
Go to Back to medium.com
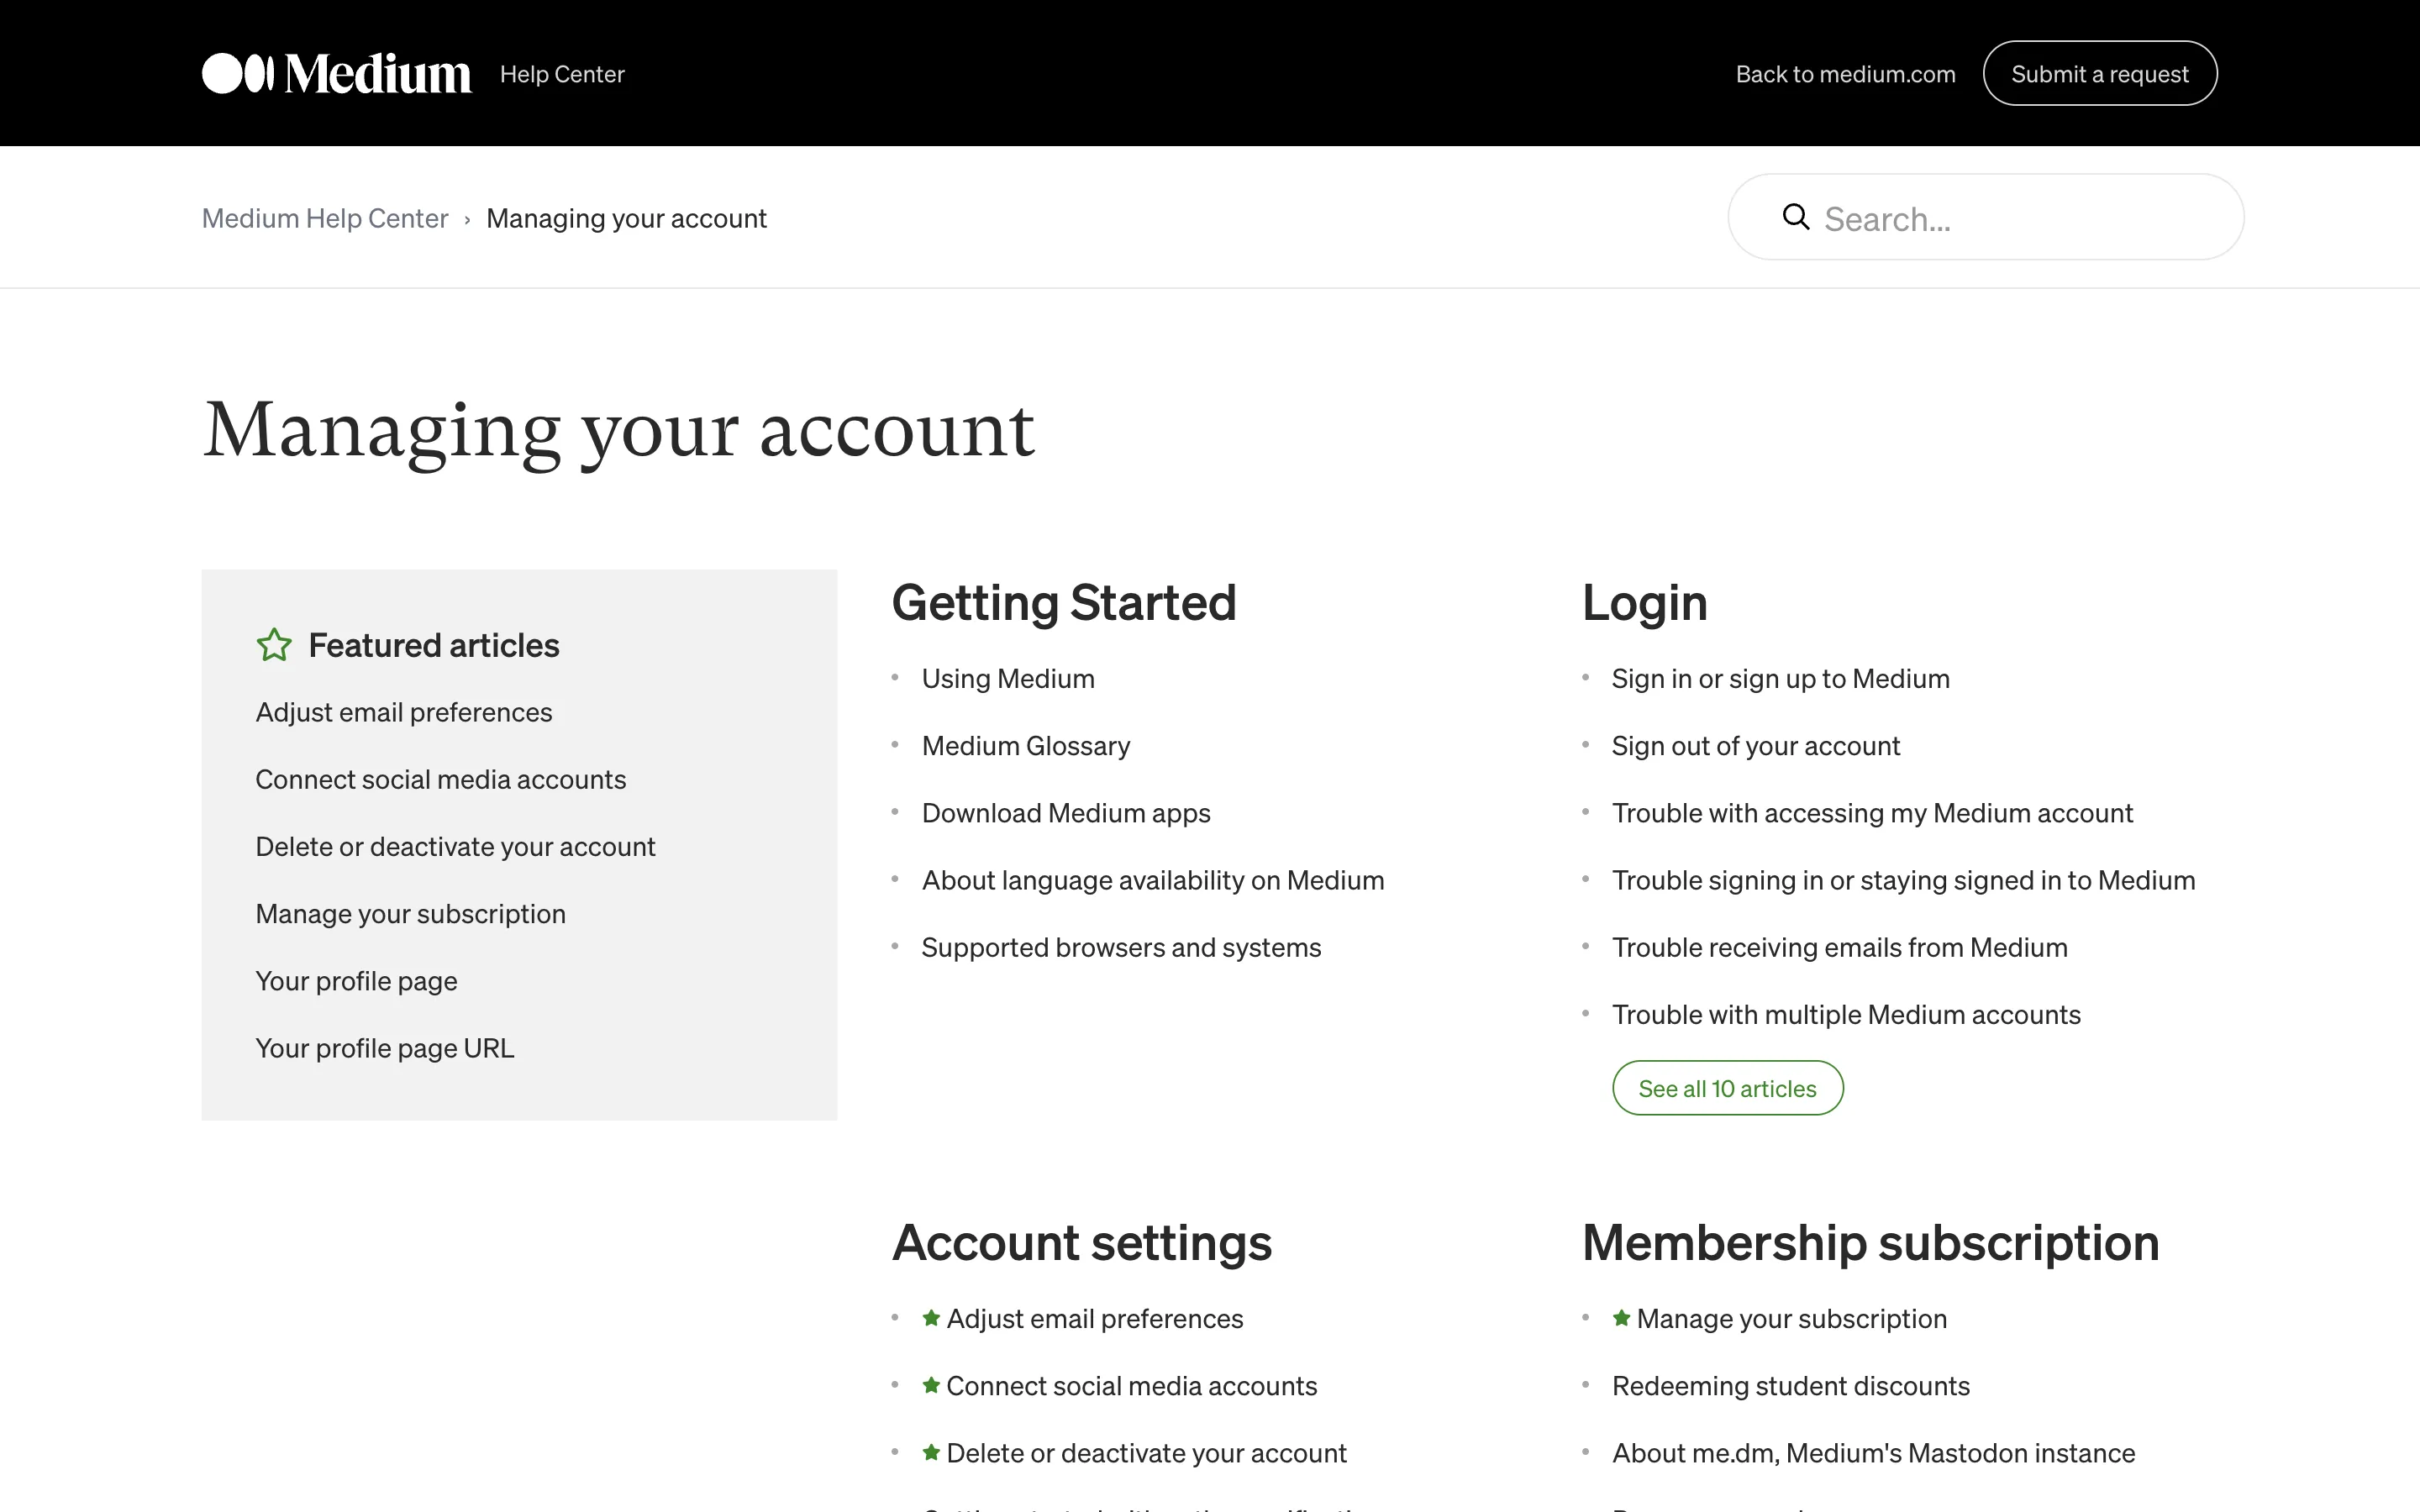[1845, 74]
